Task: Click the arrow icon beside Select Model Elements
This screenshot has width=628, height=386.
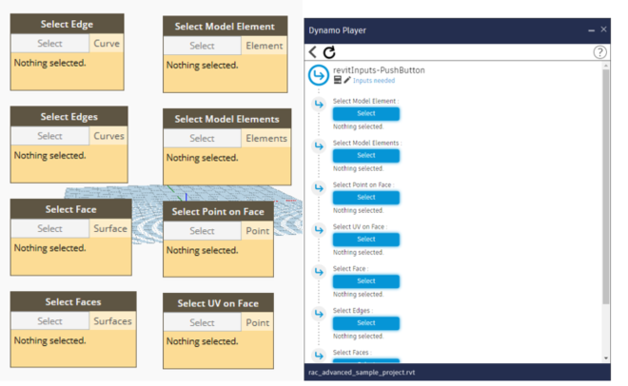Action: tap(319, 146)
